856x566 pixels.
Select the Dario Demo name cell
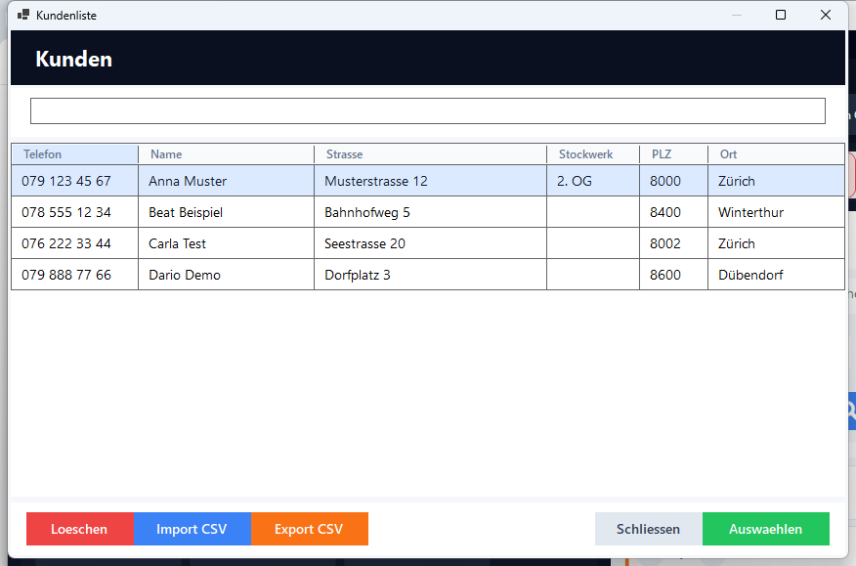(226, 275)
